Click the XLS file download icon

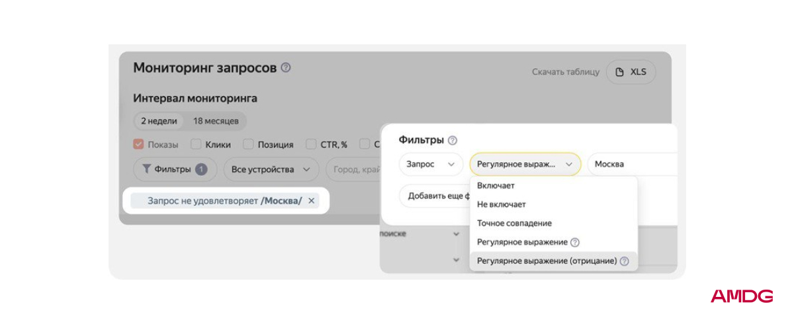click(620, 72)
